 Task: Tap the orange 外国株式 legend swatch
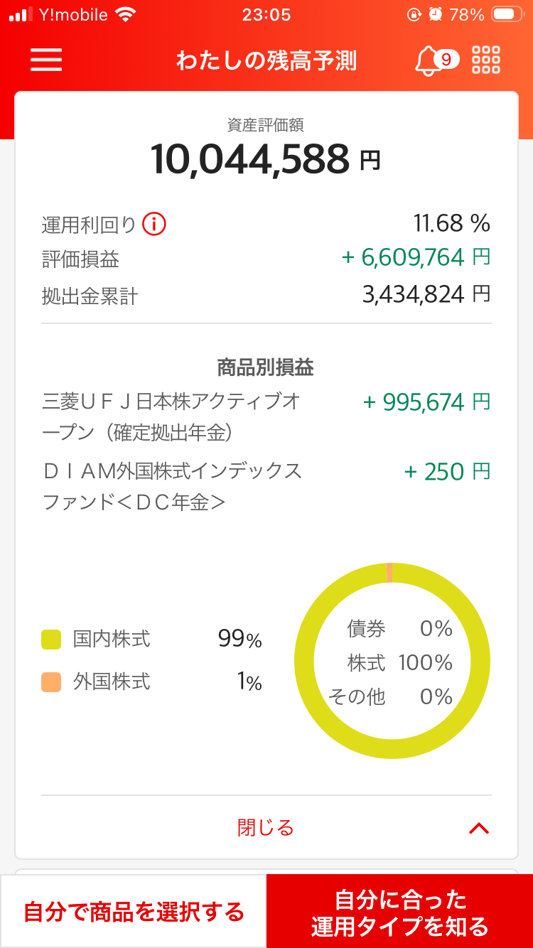tap(51, 682)
